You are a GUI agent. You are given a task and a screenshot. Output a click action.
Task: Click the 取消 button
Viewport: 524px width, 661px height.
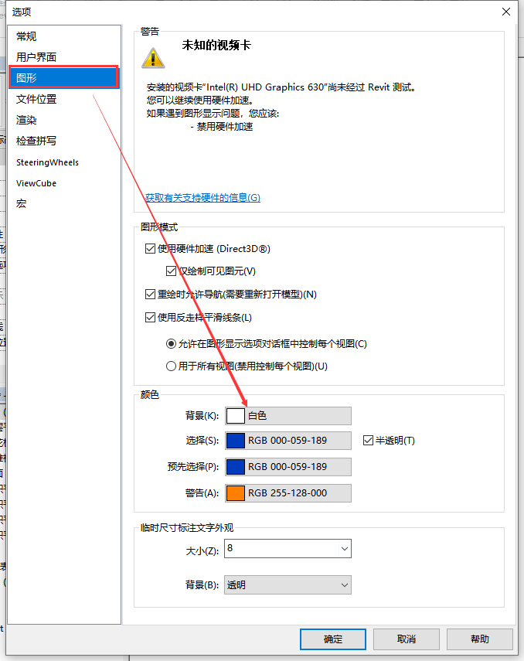(x=407, y=639)
